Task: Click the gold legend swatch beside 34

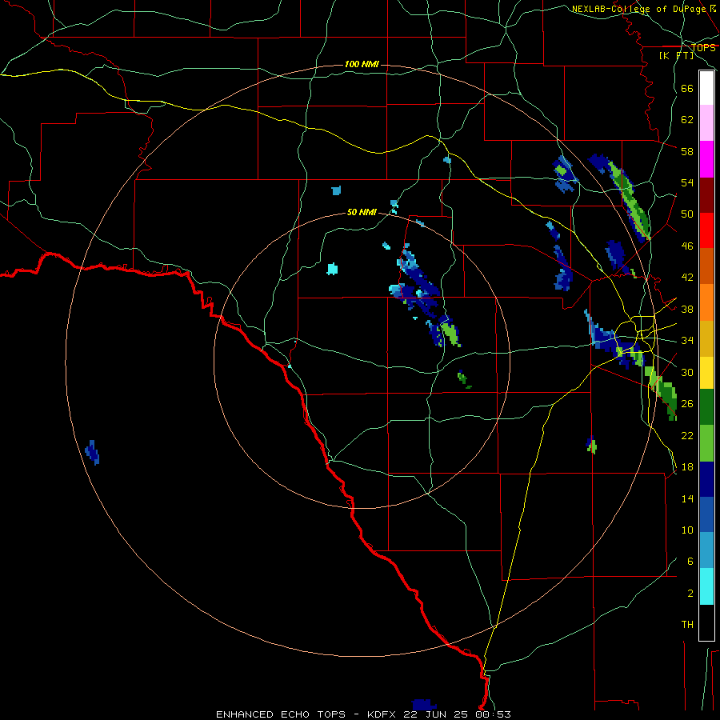Action: [x=706, y=338]
